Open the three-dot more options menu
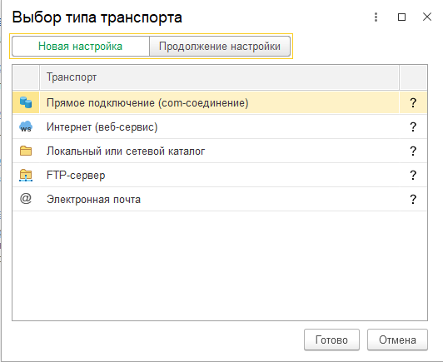443x362 pixels. click(376, 17)
